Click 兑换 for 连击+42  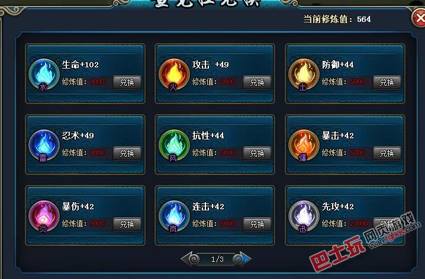pos(257,225)
